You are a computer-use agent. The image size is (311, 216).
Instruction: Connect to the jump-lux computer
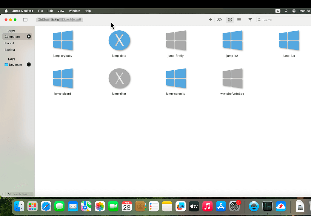click(x=289, y=41)
